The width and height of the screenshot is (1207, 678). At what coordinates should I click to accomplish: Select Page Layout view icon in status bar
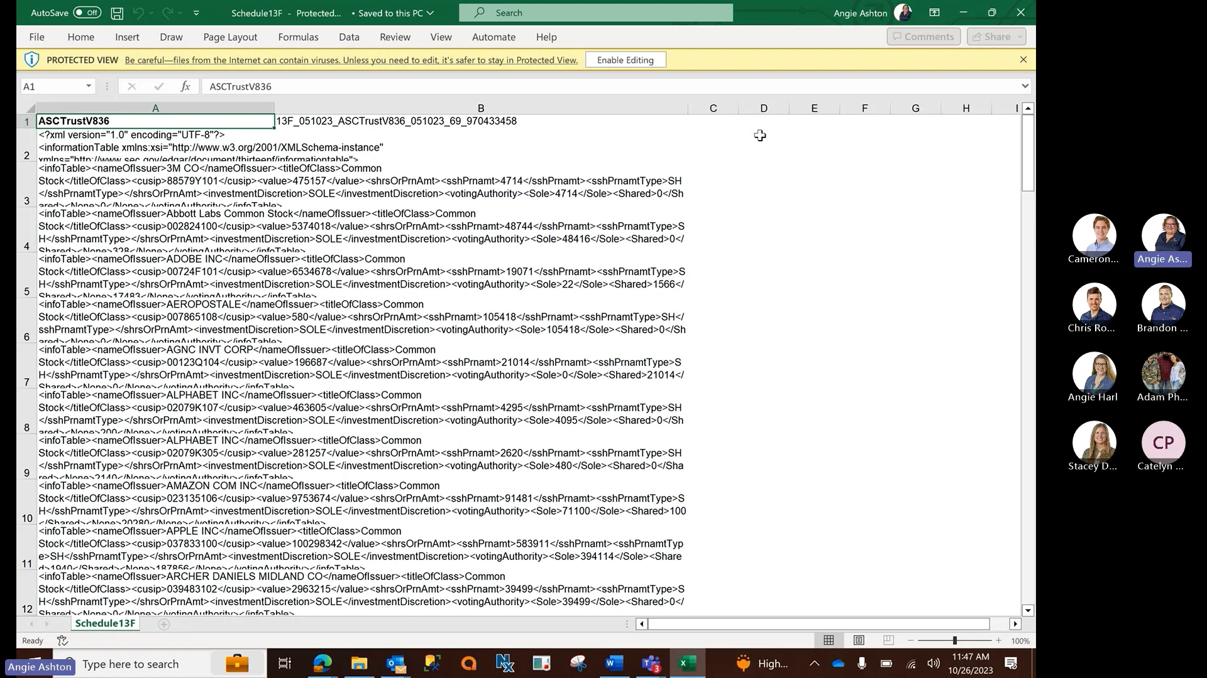[858, 640]
